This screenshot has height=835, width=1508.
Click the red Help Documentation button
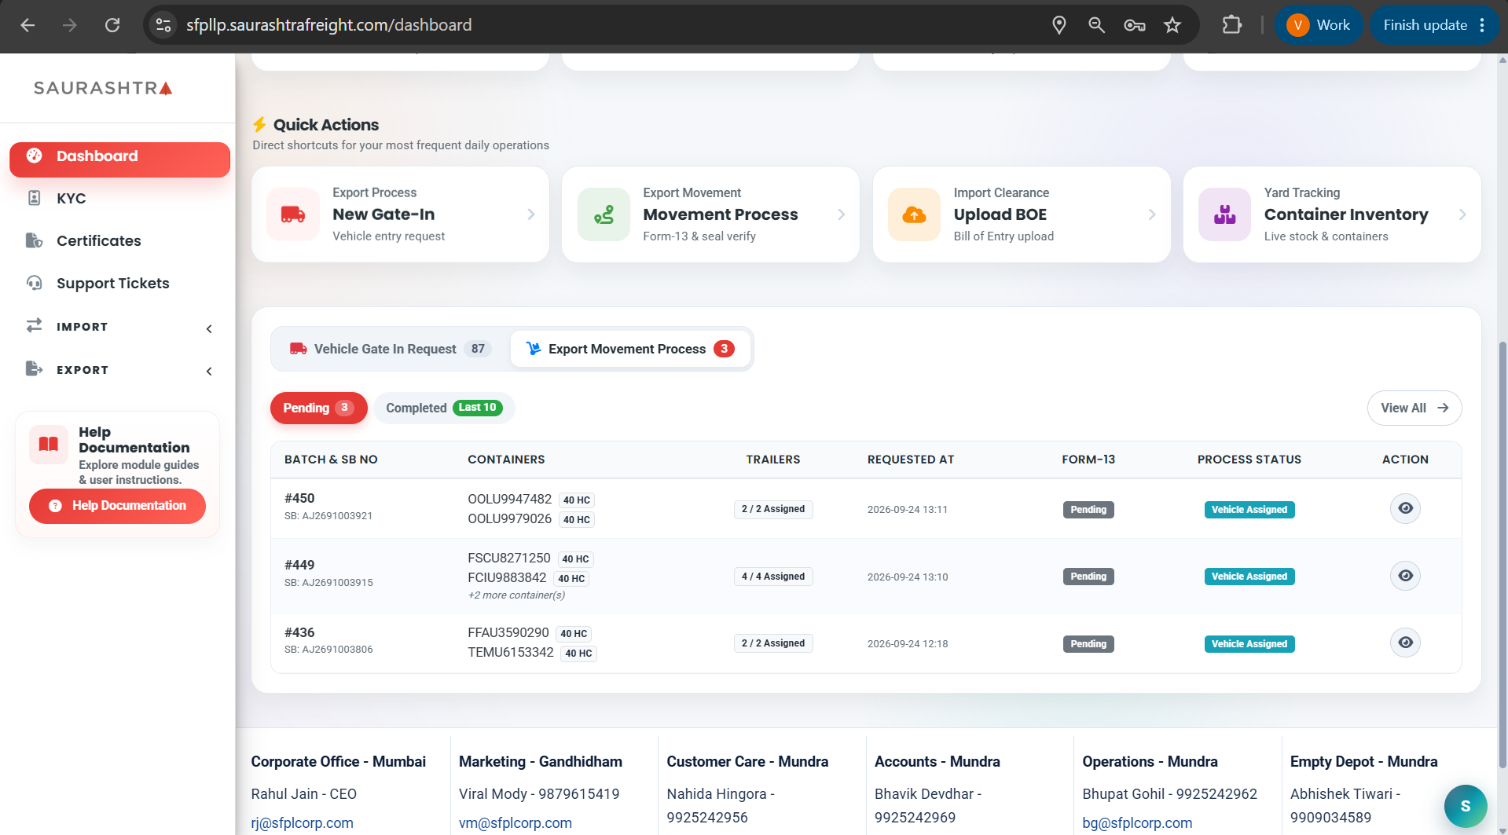(x=117, y=506)
